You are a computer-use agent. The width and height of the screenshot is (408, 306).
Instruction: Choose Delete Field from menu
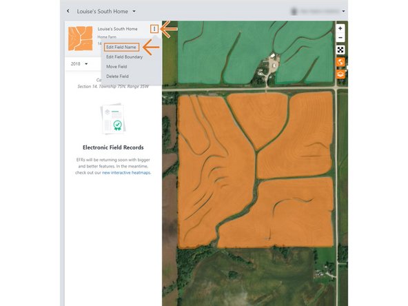tap(117, 76)
